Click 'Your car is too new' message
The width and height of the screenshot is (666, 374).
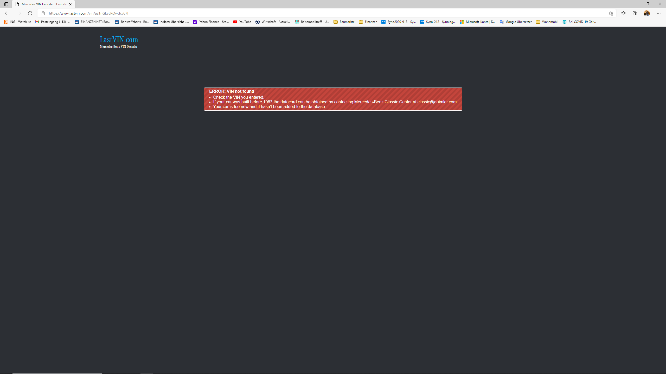269,106
